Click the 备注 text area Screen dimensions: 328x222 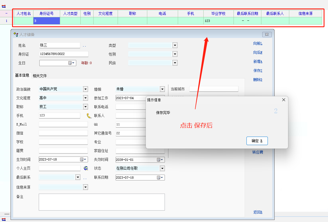102,202
